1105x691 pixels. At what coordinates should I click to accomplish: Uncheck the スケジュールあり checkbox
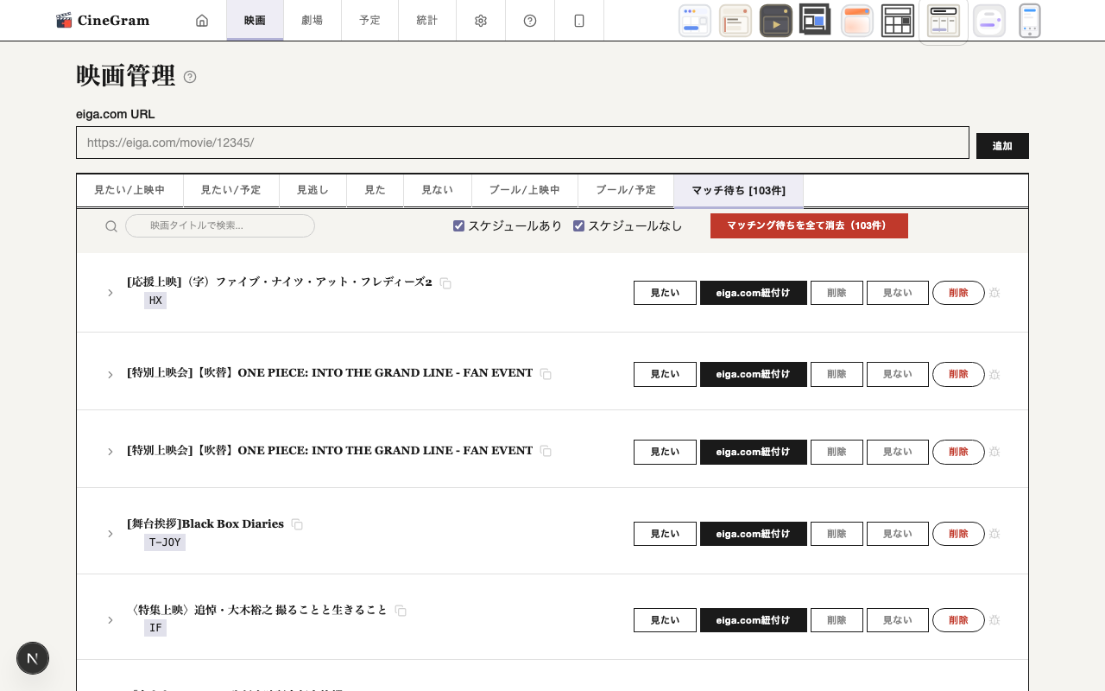click(x=458, y=225)
